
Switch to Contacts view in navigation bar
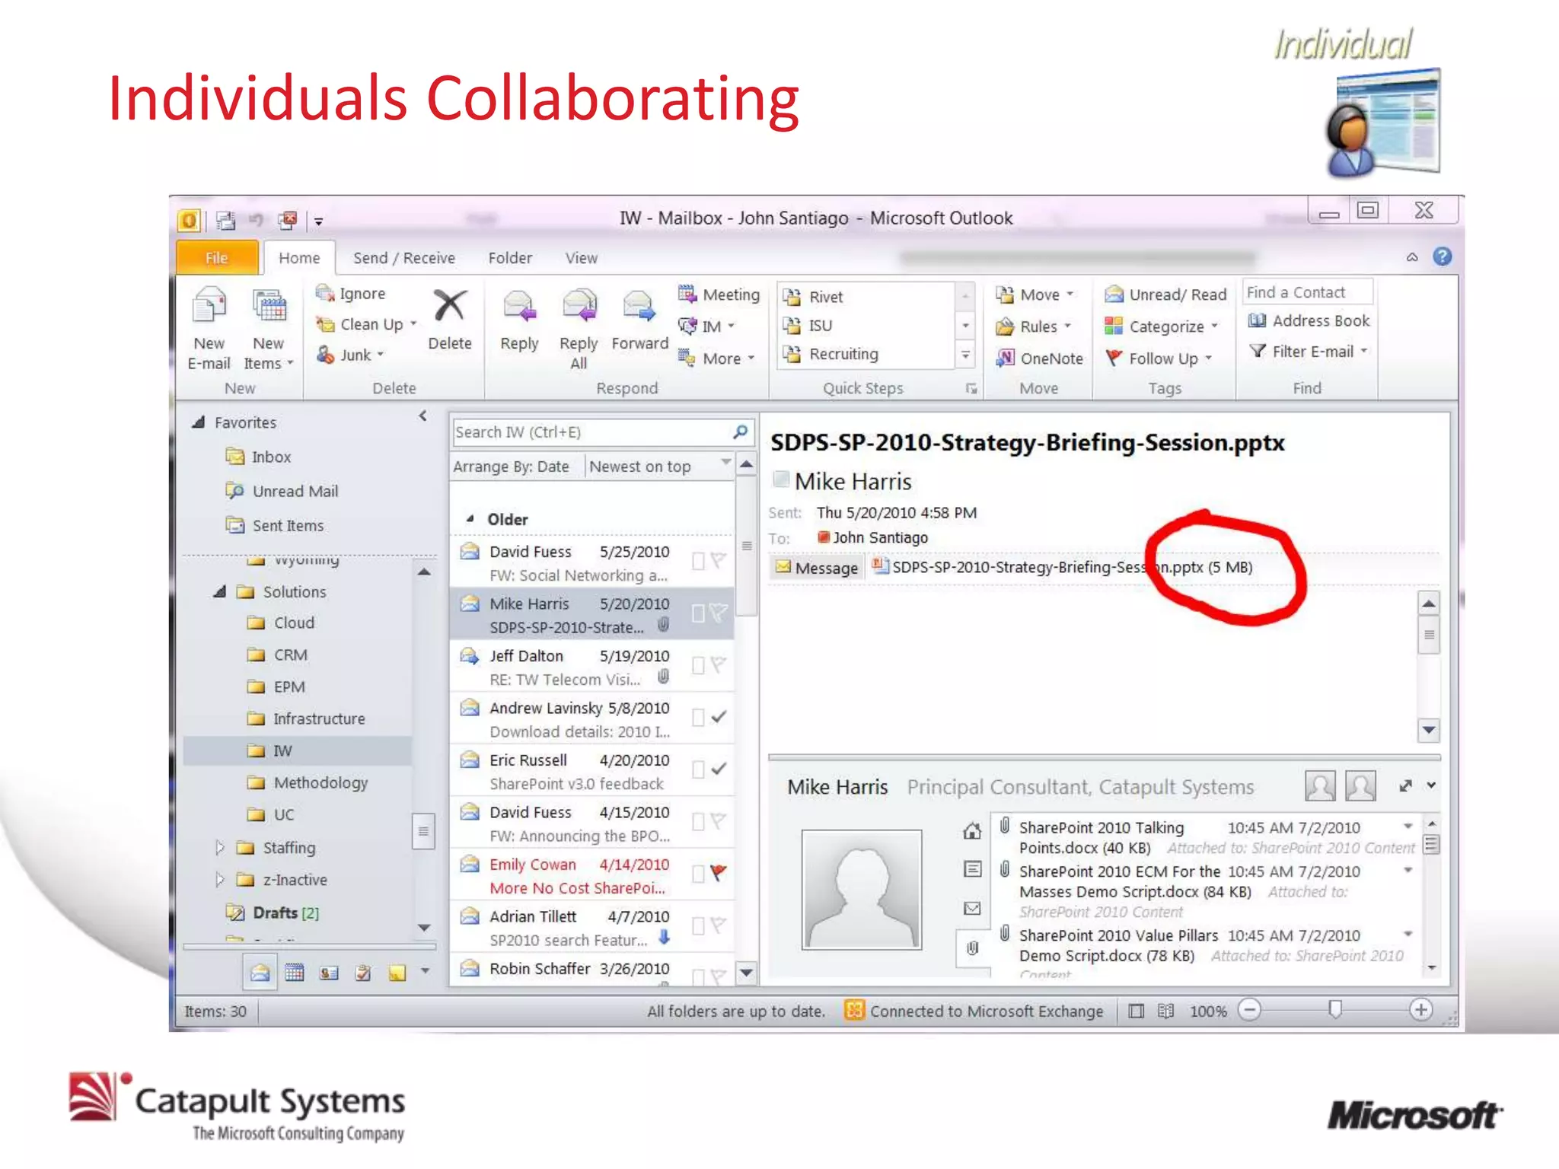(329, 973)
